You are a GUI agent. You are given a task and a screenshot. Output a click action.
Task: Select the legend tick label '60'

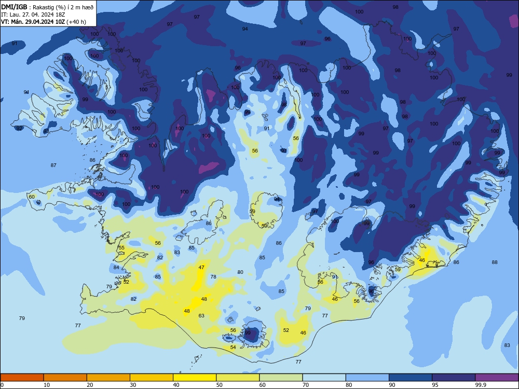(x=263, y=385)
